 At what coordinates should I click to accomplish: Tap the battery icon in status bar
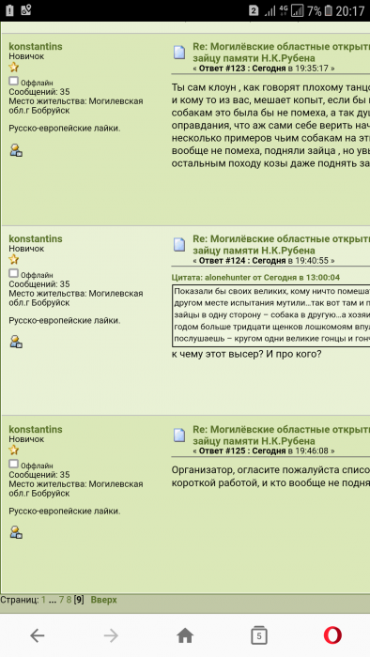tap(329, 11)
